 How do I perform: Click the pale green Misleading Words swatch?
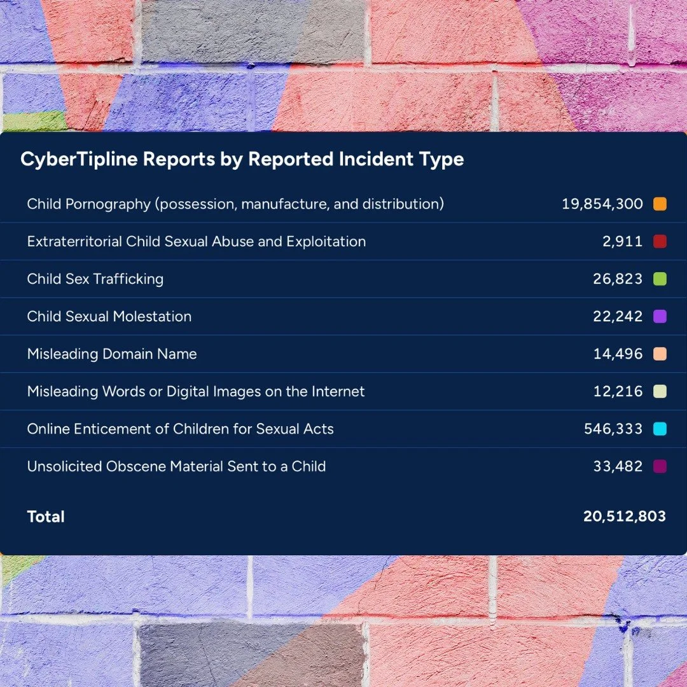coord(660,391)
